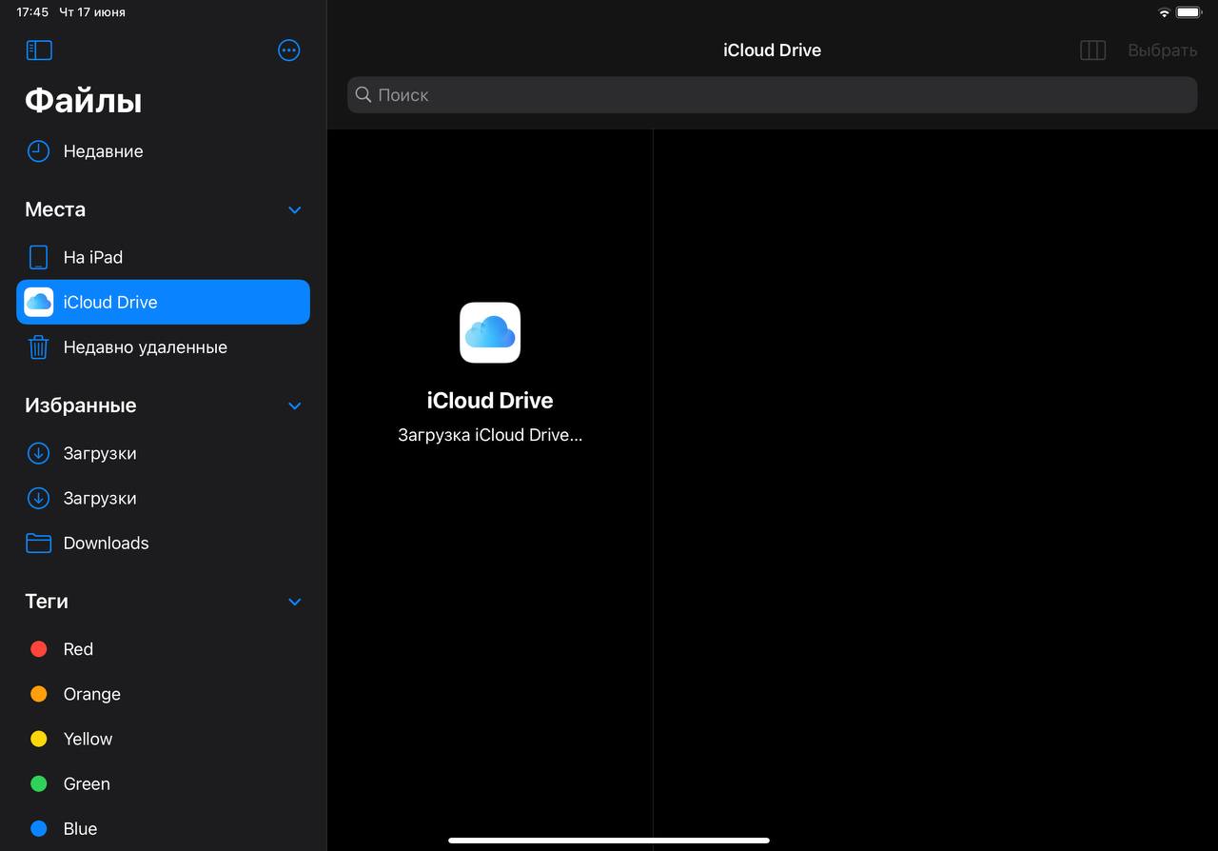This screenshot has height=851, width=1218.
Task: Click the clock icon beside Недавние
Action: click(x=38, y=151)
